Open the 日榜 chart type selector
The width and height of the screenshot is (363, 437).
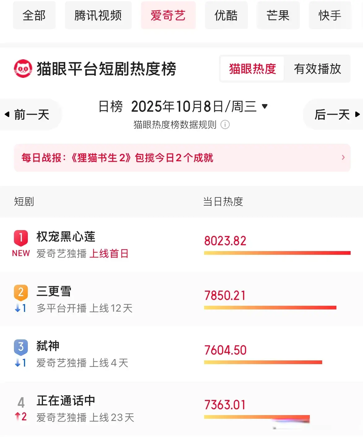(110, 107)
